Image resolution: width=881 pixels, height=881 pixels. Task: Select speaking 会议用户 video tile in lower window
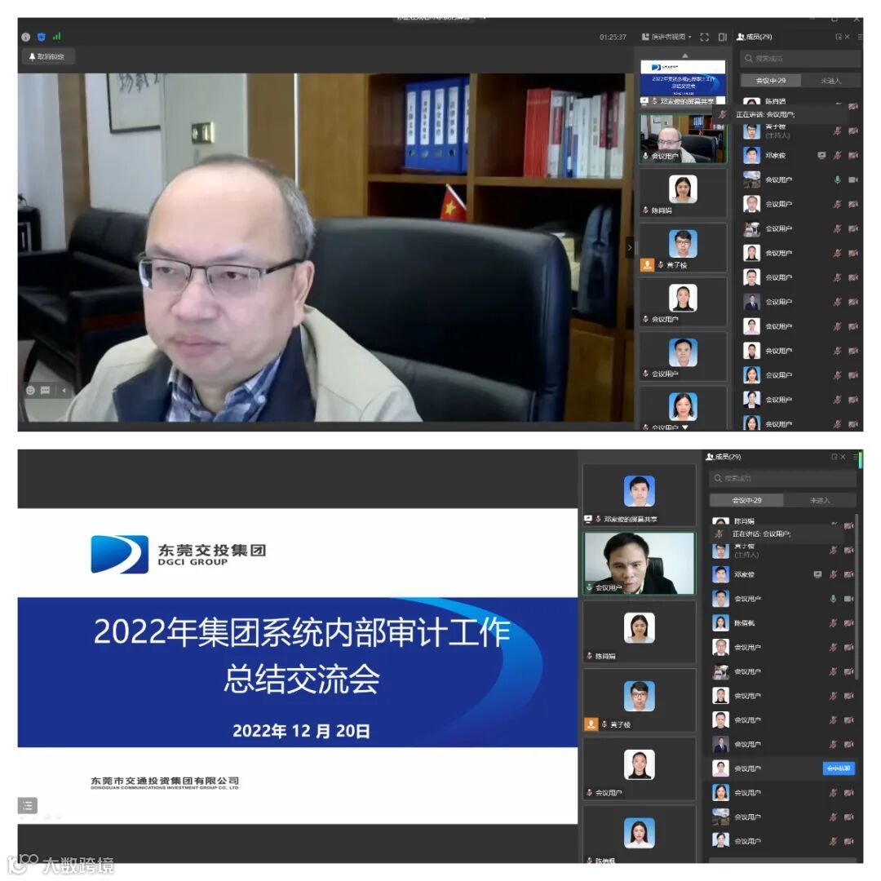coord(640,564)
